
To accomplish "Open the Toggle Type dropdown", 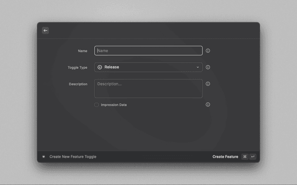I will point(148,67).
